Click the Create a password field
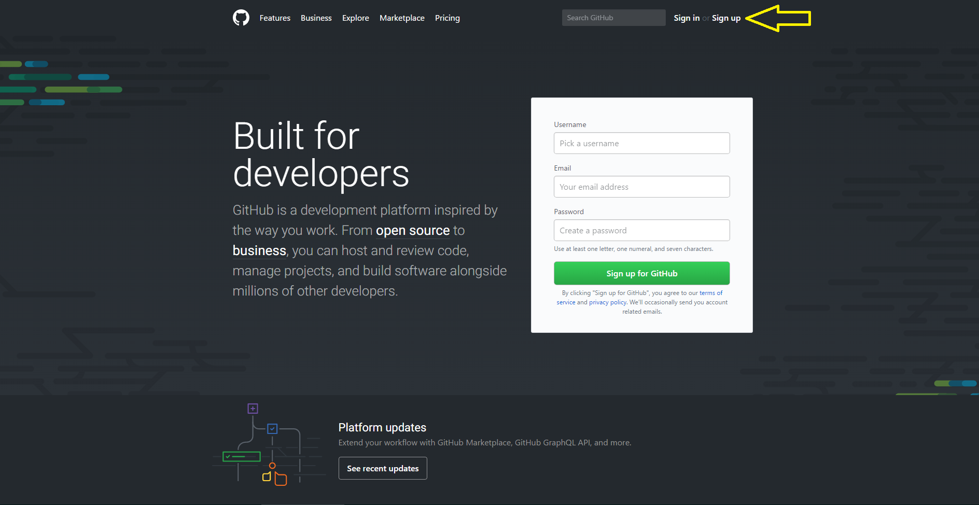This screenshot has width=979, height=505. tap(642, 230)
